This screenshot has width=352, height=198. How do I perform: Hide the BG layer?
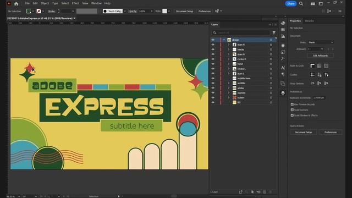tap(213, 102)
